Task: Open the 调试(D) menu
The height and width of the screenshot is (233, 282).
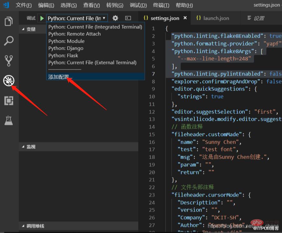Action: tap(138, 5)
